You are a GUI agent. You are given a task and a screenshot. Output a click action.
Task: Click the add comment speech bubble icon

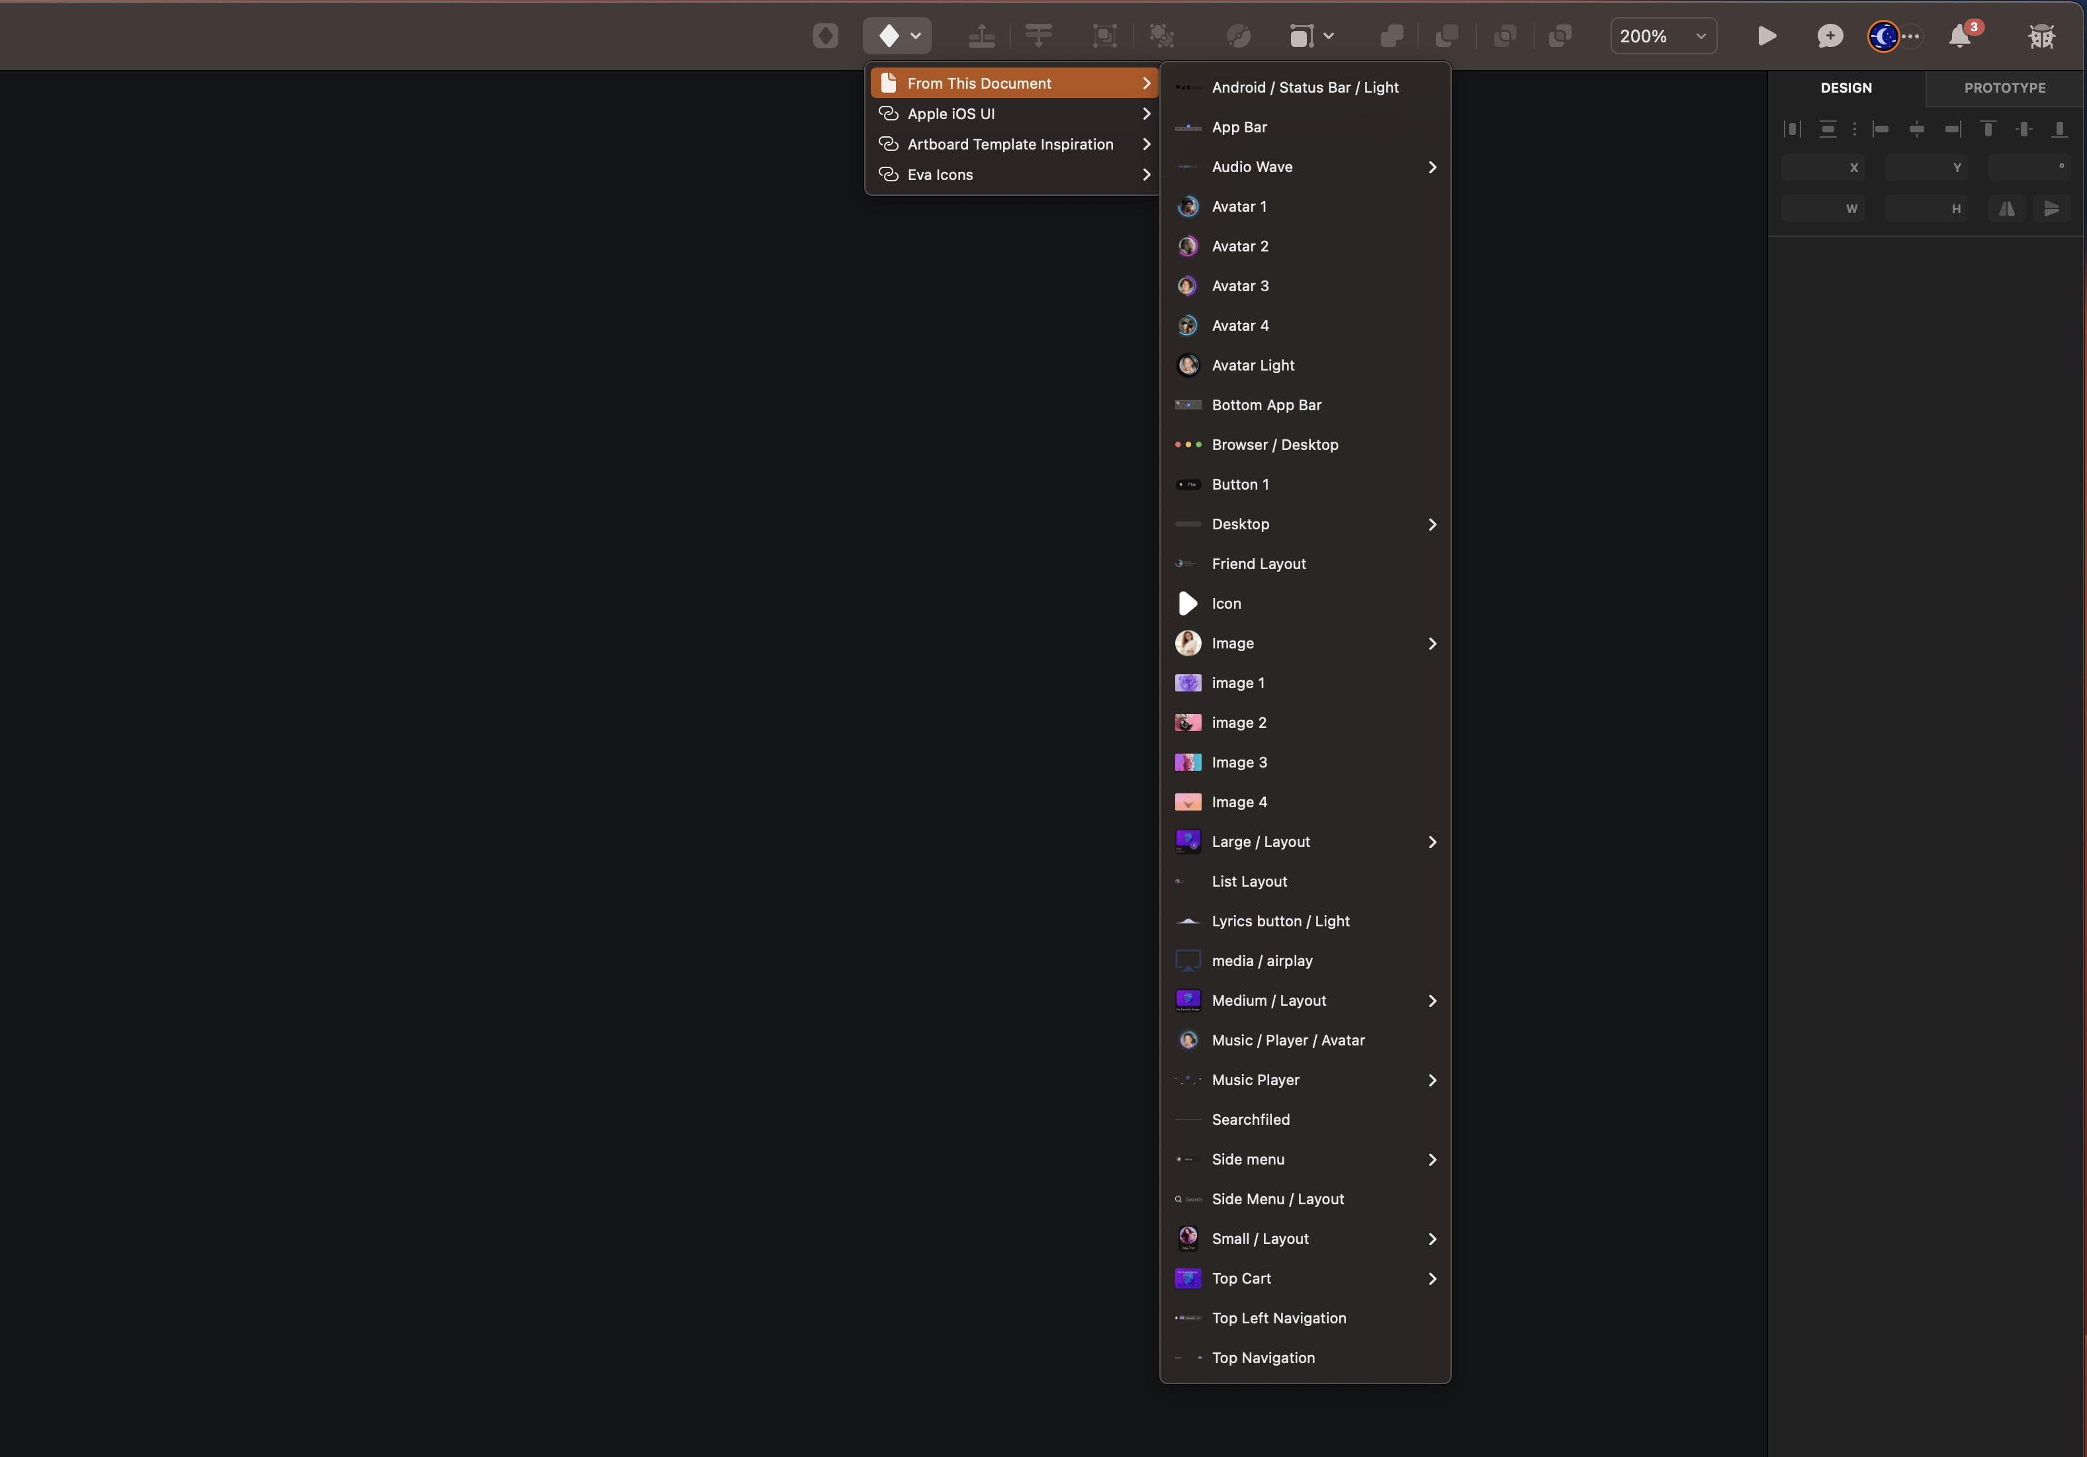coord(1830,36)
